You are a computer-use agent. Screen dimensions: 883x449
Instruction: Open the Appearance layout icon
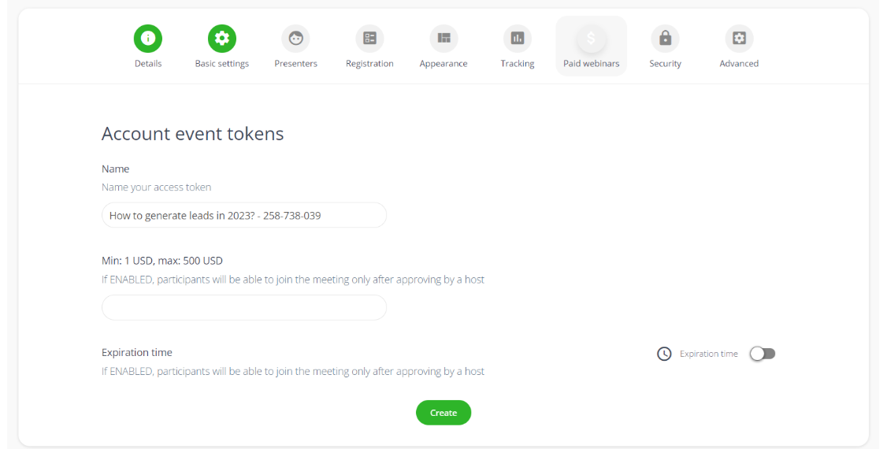click(x=443, y=38)
